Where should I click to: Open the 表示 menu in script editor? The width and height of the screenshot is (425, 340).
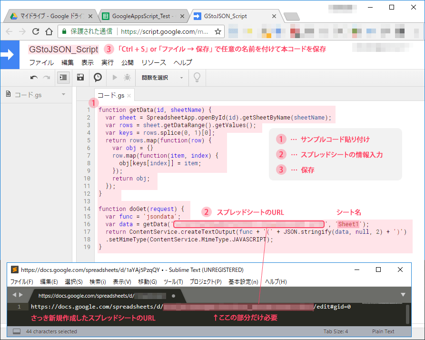coord(87,63)
